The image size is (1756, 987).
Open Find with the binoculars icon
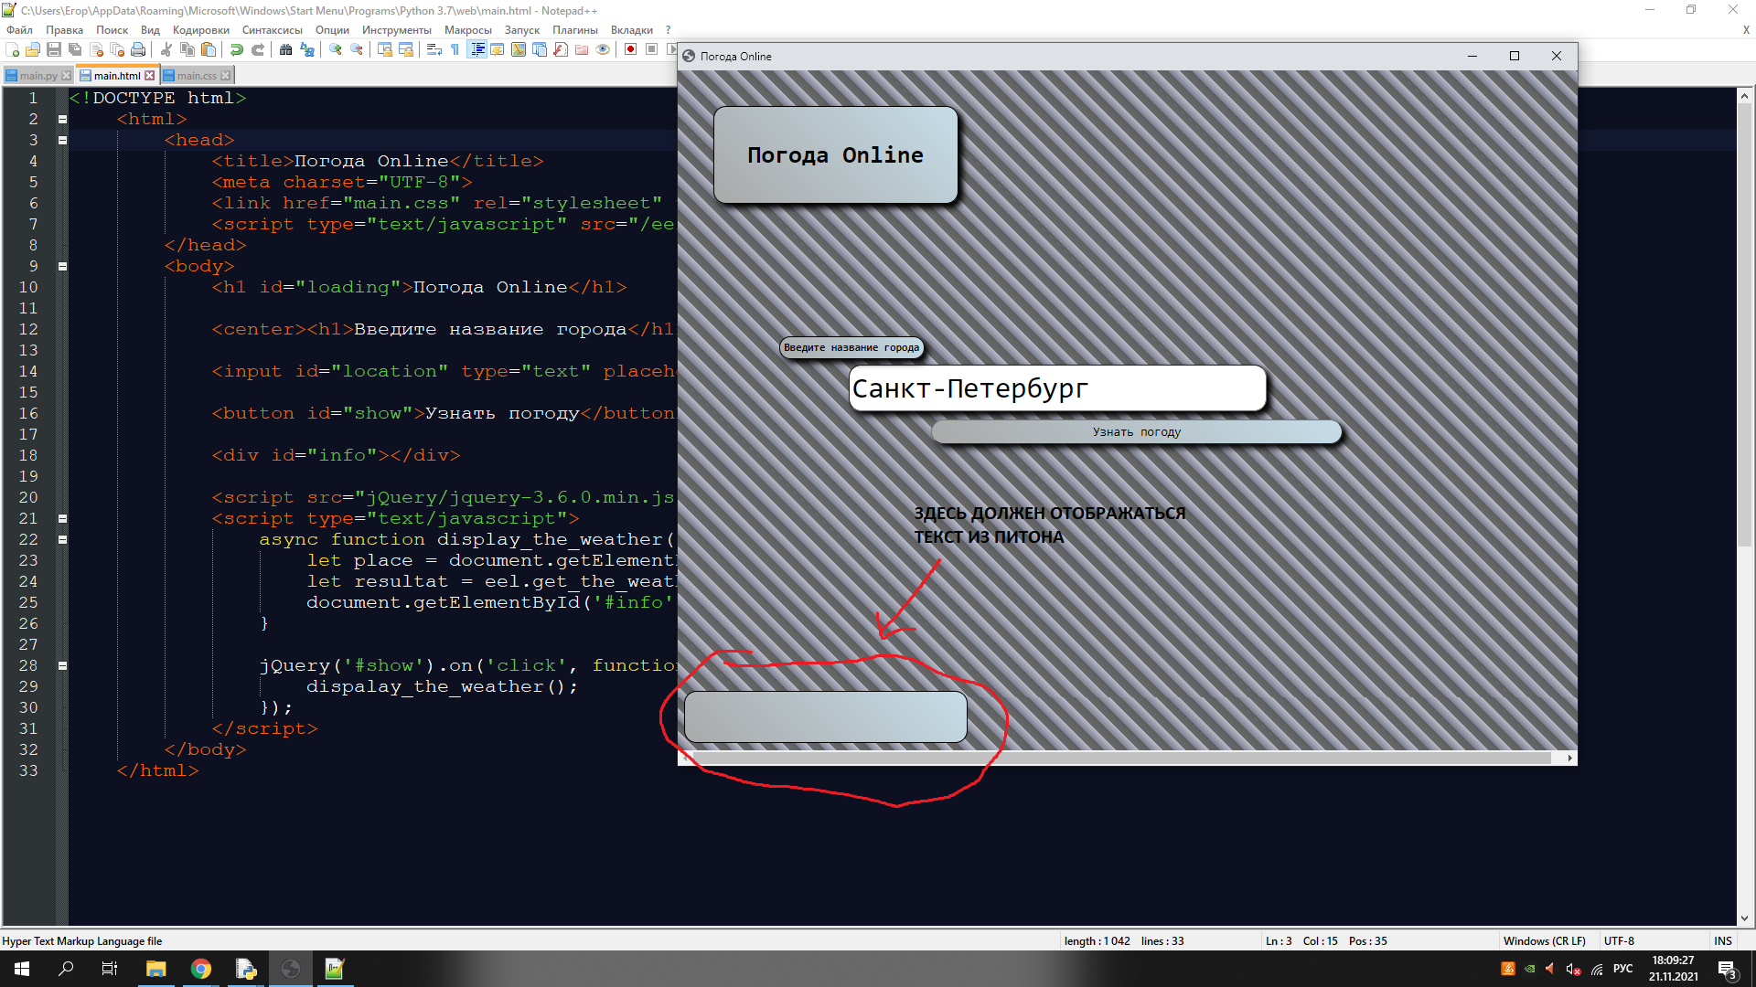pyautogui.click(x=286, y=49)
